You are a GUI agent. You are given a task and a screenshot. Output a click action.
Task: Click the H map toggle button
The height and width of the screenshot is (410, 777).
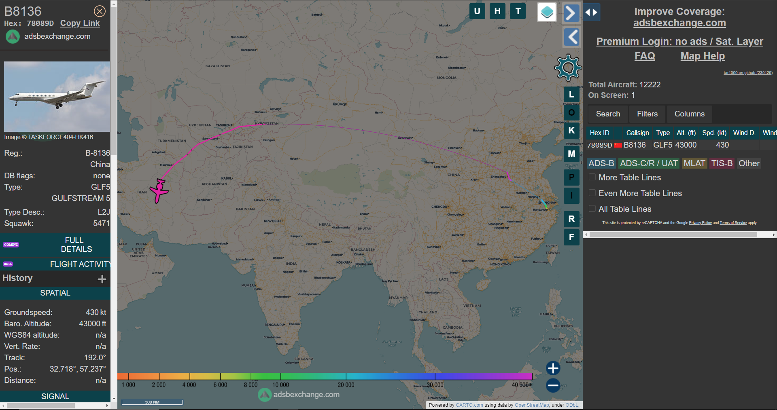point(497,11)
